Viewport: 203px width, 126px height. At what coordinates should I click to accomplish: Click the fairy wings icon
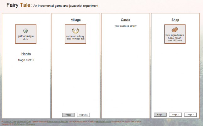click(x=75, y=31)
